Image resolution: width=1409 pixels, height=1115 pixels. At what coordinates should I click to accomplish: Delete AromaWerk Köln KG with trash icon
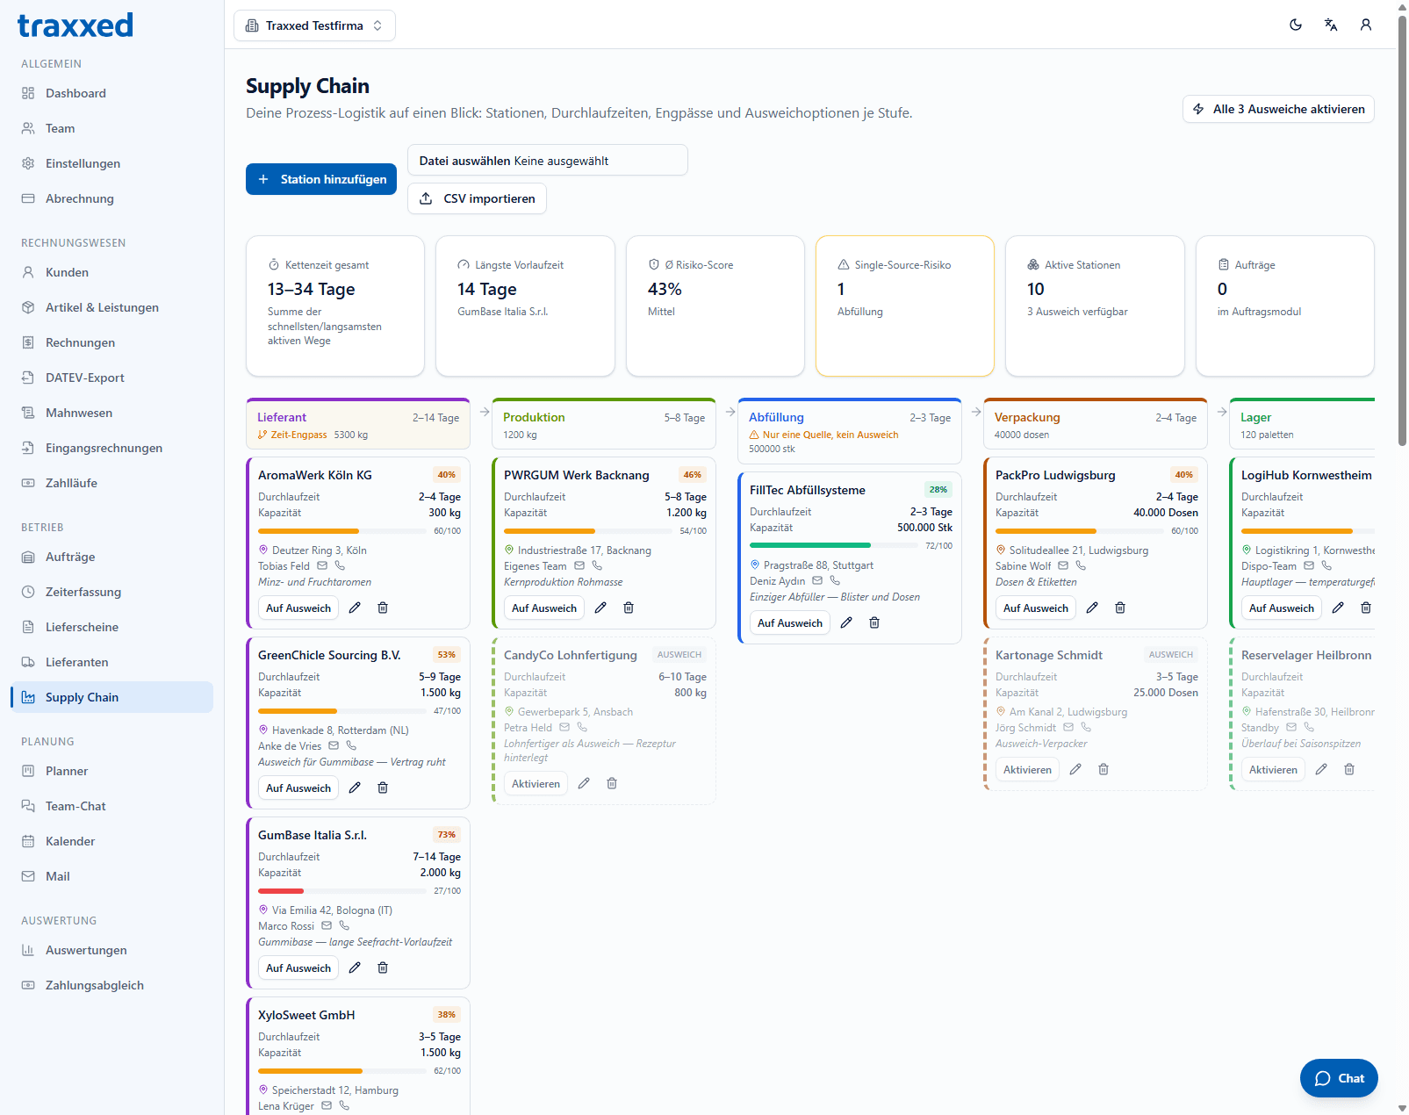[383, 608]
